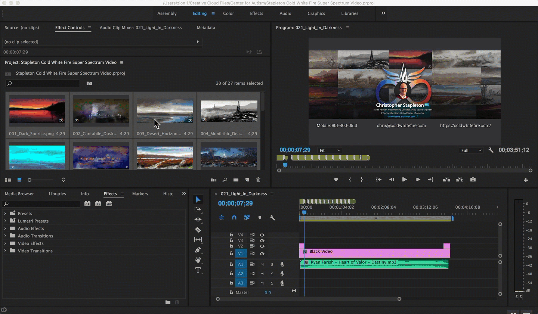Delete selected project items with trash icon
Image resolution: width=538 pixels, height=314 pixels.
[258, 180]
